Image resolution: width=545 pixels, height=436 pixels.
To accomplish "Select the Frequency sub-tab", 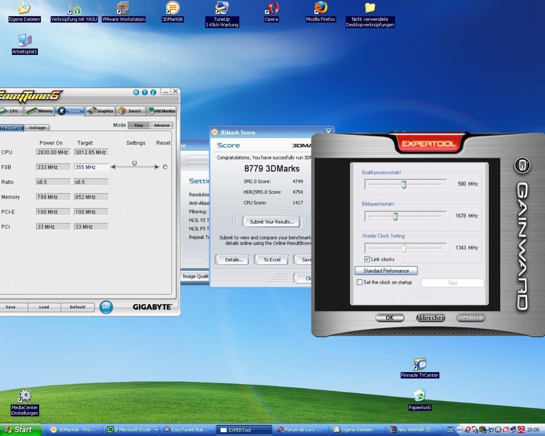I will pos(11,127).
